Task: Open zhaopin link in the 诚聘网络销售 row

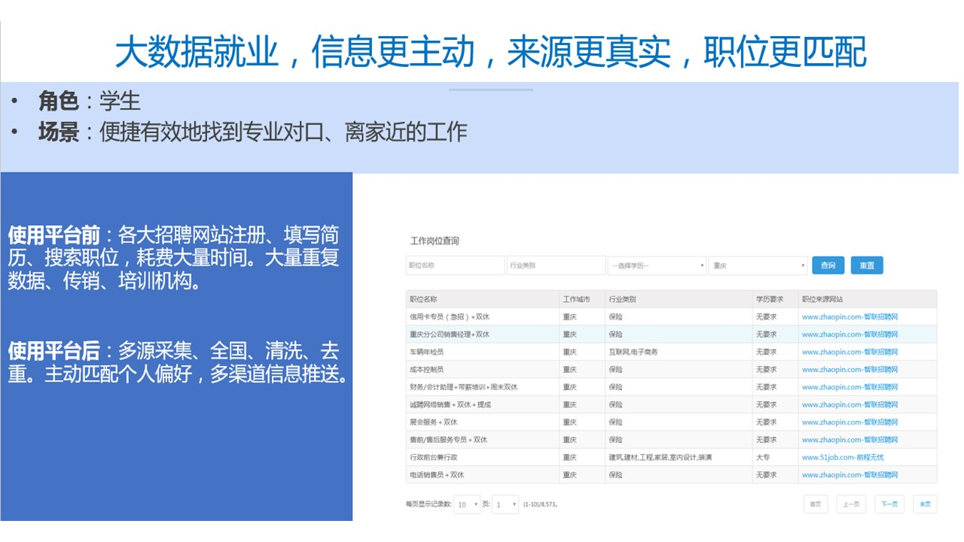Action: coord(850,404)
